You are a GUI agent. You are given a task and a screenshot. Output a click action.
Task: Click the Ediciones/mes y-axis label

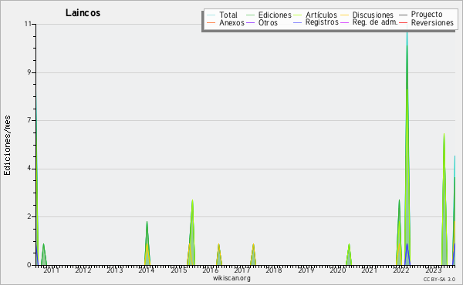[x=7, y=146]
